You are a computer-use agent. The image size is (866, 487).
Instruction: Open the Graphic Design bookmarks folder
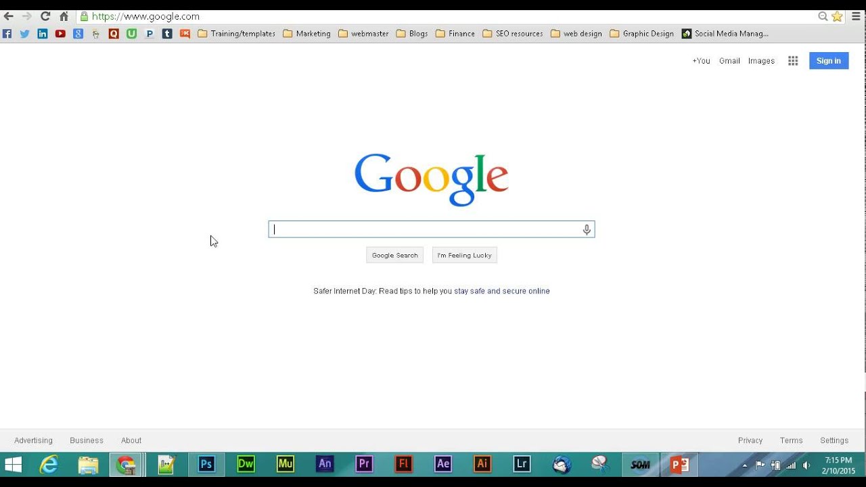(x=641, y=34)
